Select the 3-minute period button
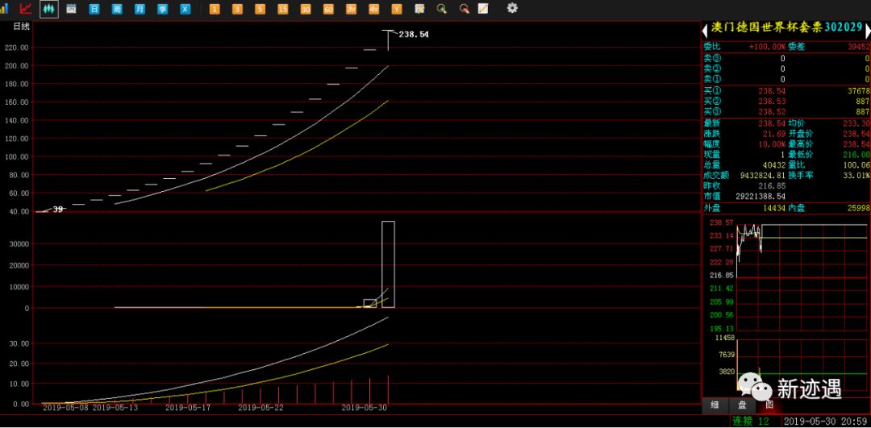 coord(237,9)
